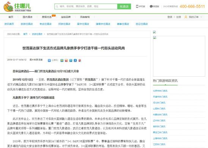Open the 山西热门资讯 sidebar link

click(x=159, y=109)
